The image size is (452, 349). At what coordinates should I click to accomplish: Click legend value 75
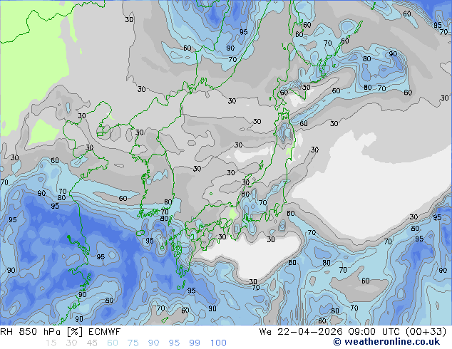pyautogui.click(x=133, y=343)
